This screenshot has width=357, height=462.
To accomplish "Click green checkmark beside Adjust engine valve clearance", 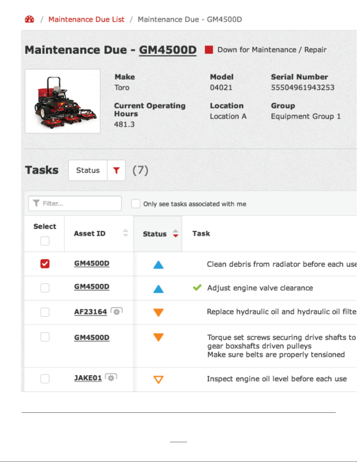I will 197,288.
